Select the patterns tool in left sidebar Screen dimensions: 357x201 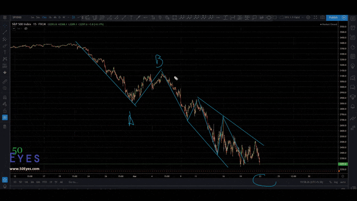tap(5, 59)
